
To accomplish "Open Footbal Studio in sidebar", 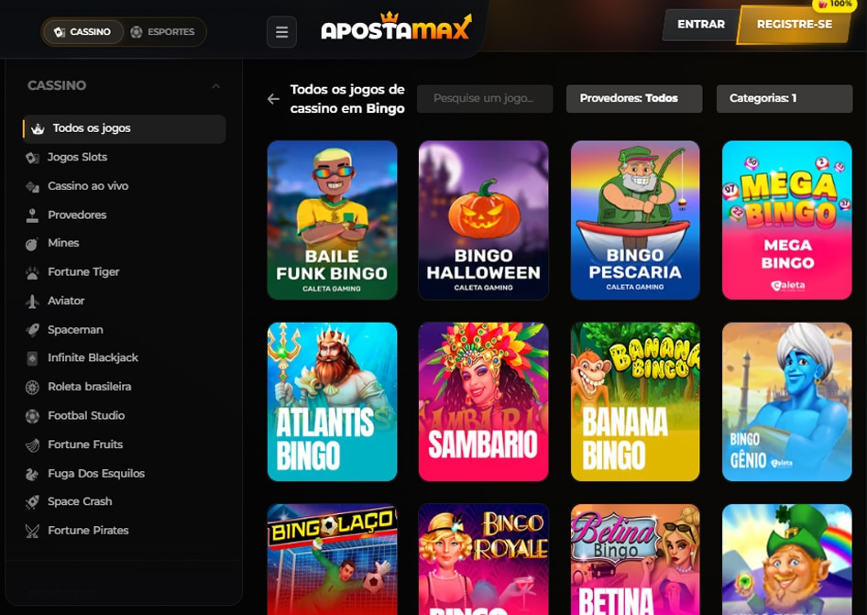I will [x=86, y=415].
